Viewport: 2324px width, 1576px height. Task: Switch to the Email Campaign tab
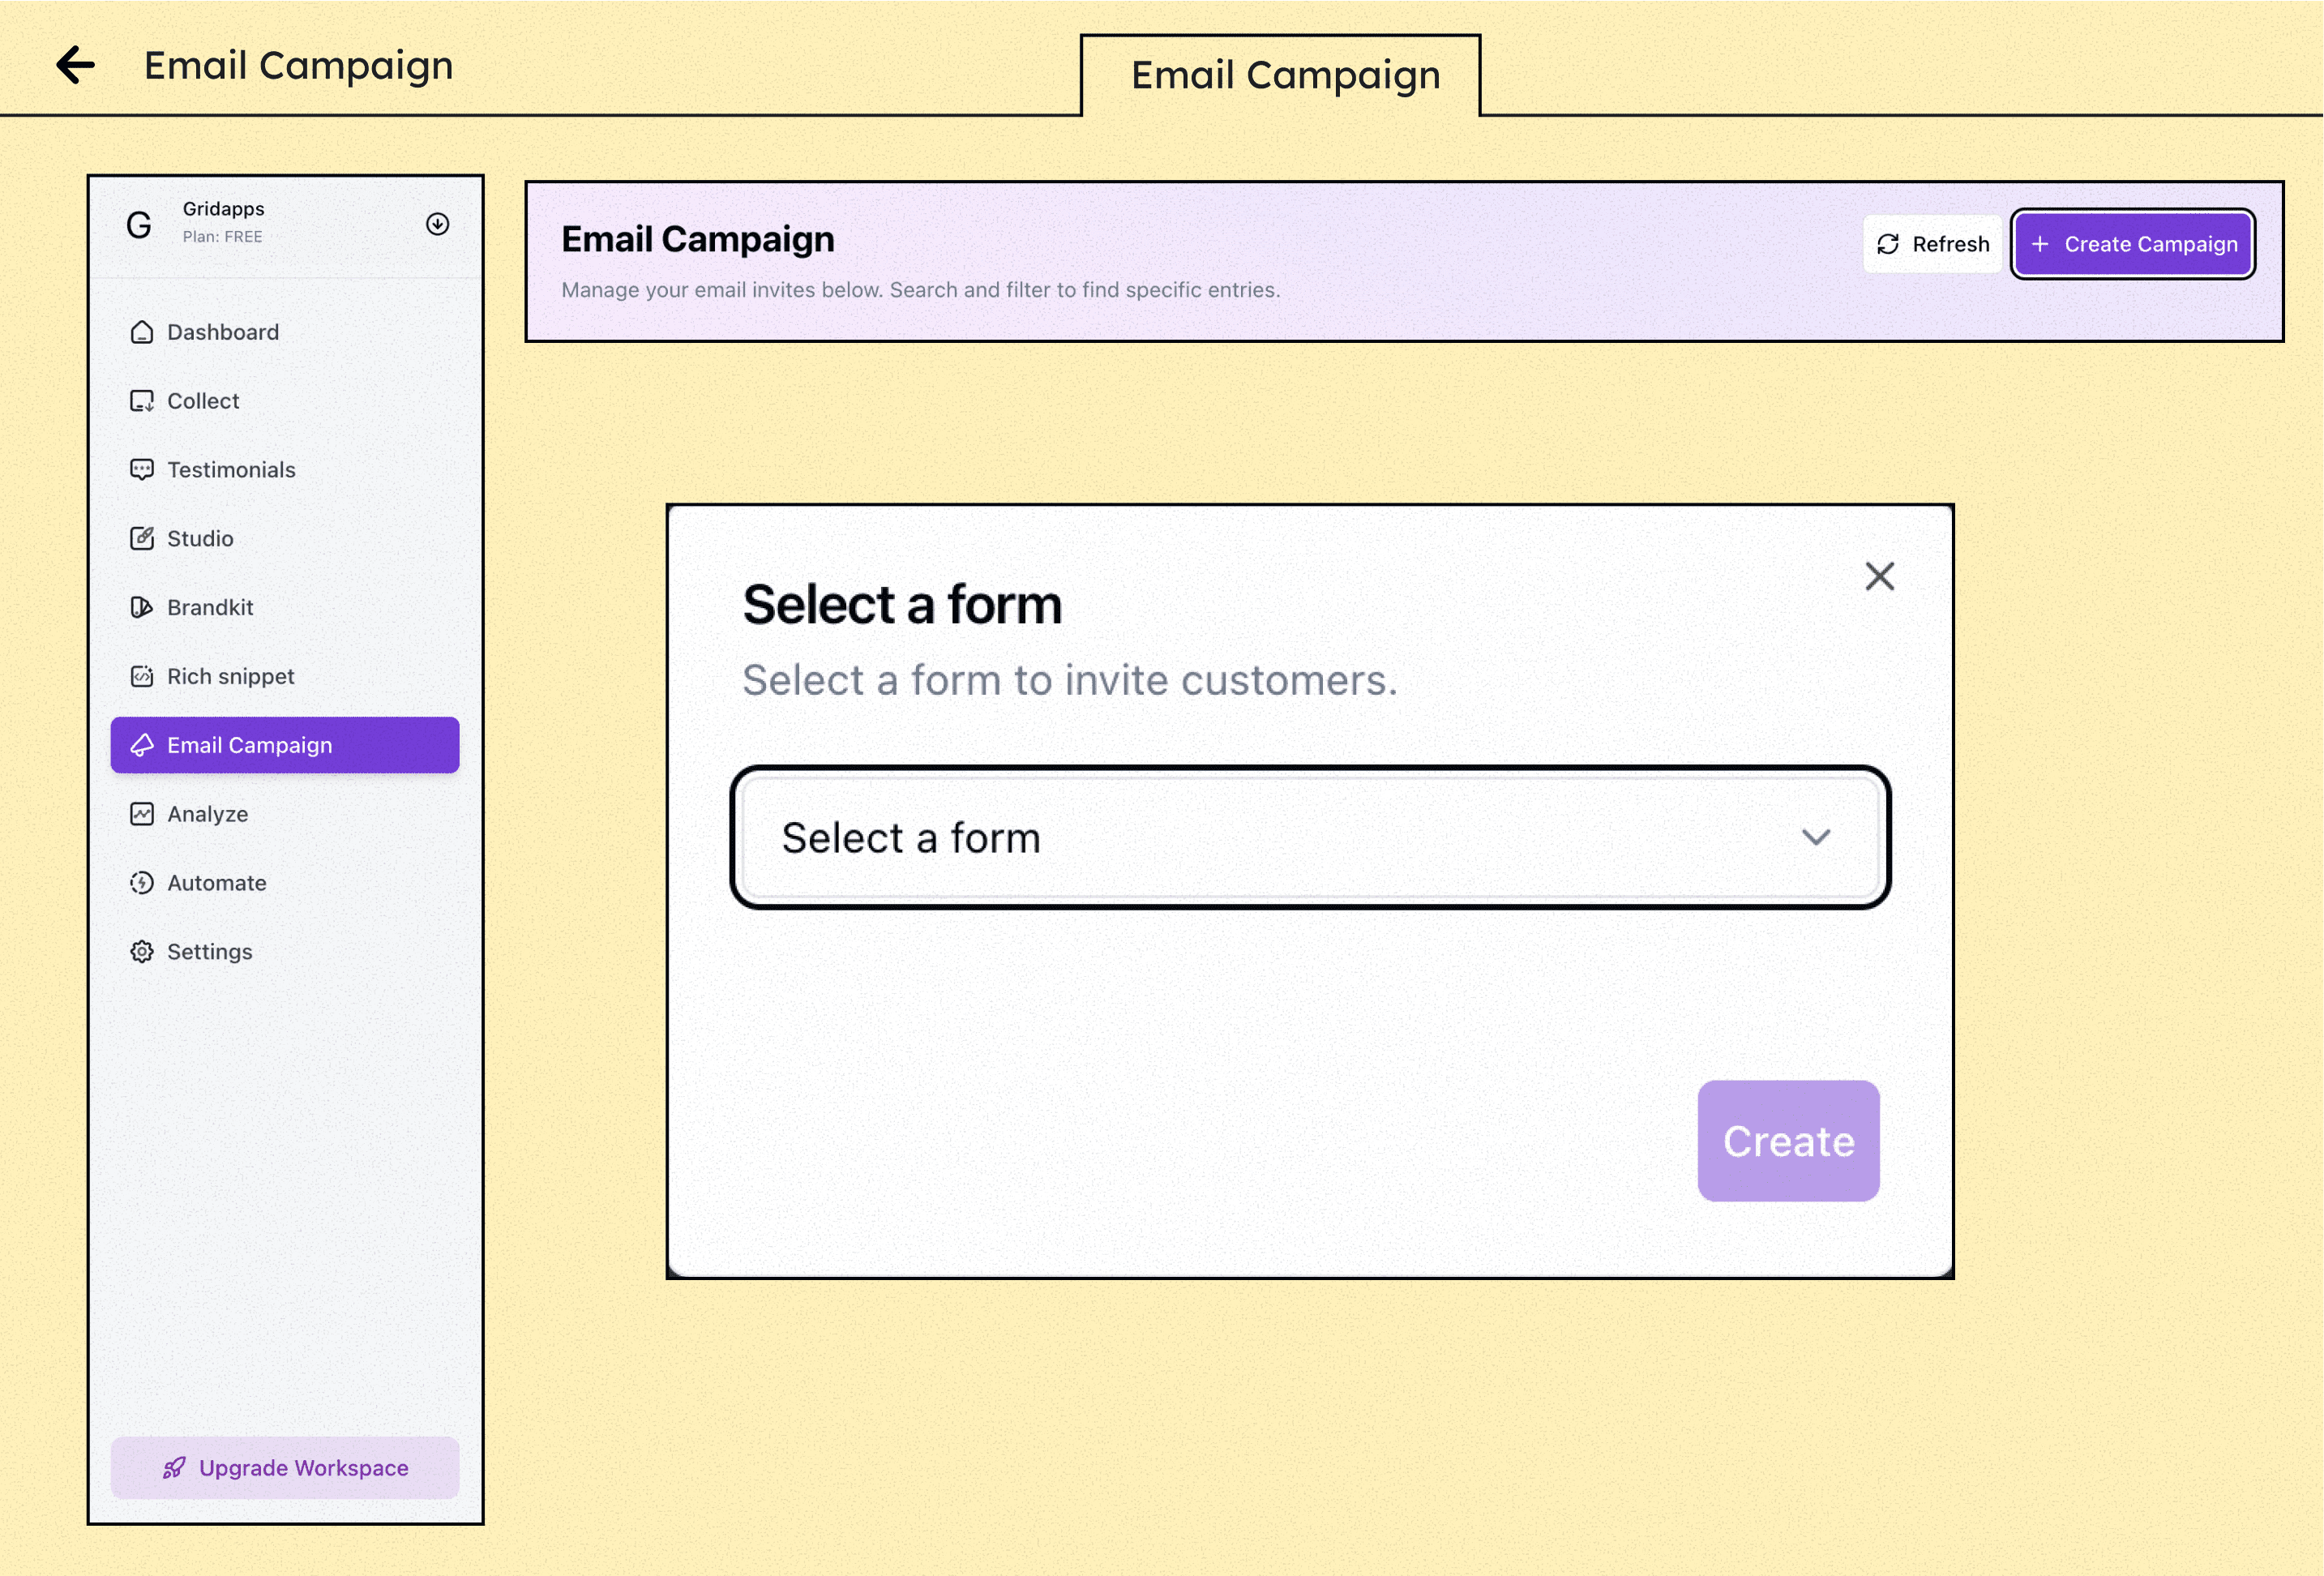[1284, 76]
